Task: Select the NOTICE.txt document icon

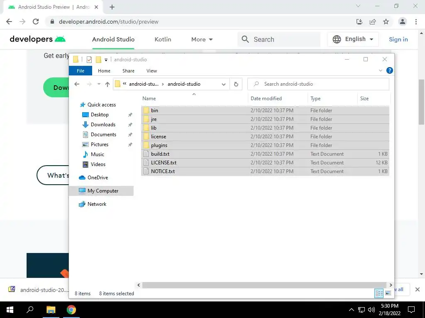Action: click(x=146, y=171)
